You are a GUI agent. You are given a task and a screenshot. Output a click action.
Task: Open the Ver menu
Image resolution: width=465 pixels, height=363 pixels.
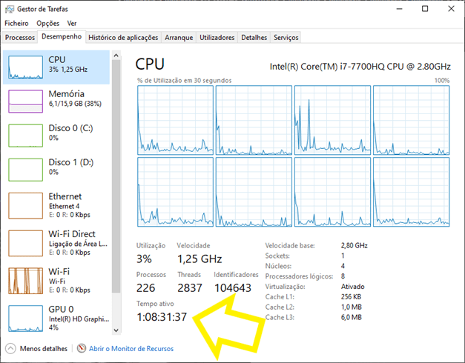click(x=72, y=23)
